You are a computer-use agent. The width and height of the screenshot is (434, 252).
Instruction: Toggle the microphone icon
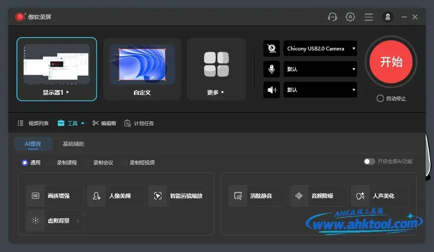tap(272, 69)
